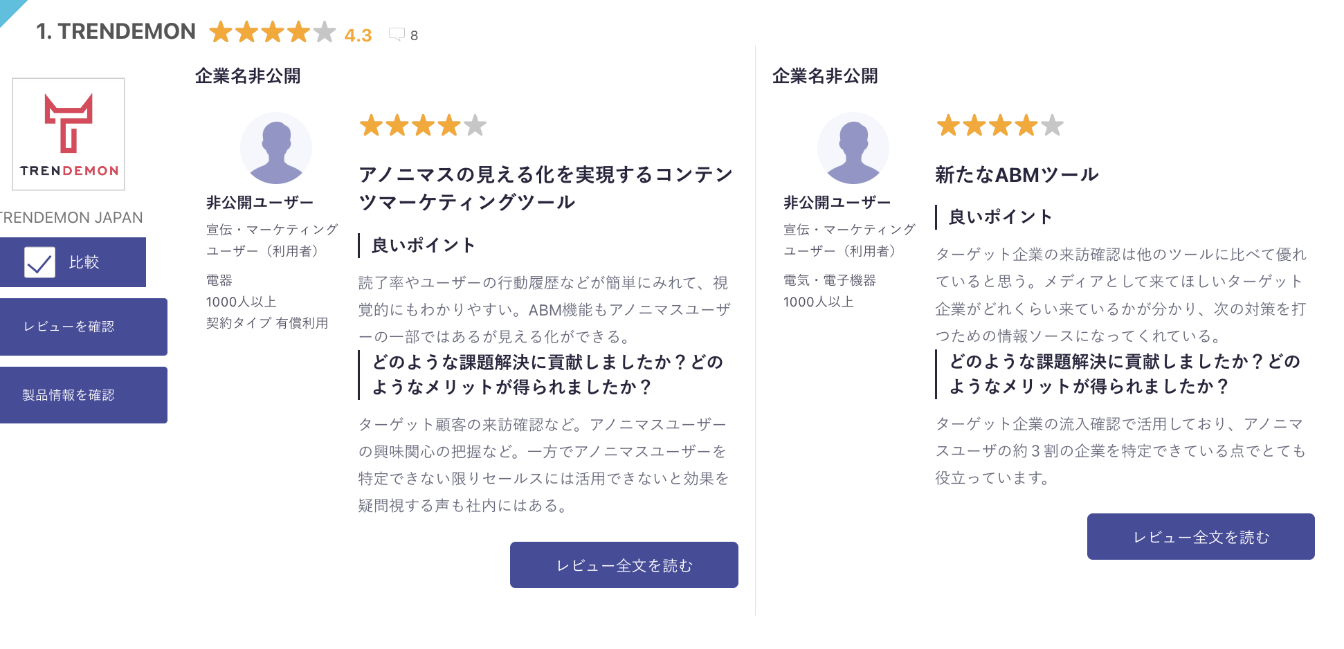
Task: Click the レビューを確認 button
Action: click(83, 327)
